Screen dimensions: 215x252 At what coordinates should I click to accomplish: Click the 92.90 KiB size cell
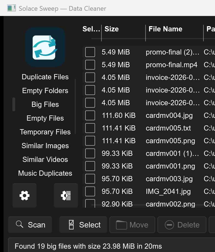click(x=117, y=204)
